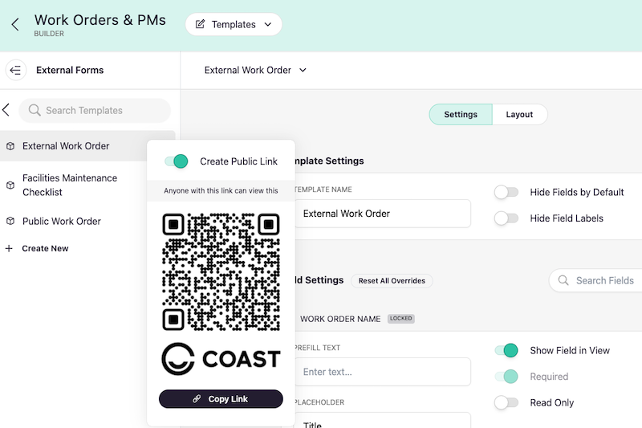The width and height of the screenshot is (642, 428).
Task: Click the link icon inside the Copy Link button
Action: (197, 398)
